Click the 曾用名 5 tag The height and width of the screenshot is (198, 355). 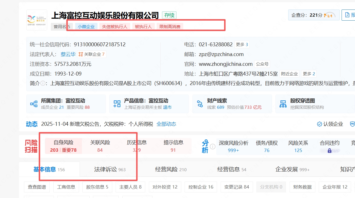[62, 27]
